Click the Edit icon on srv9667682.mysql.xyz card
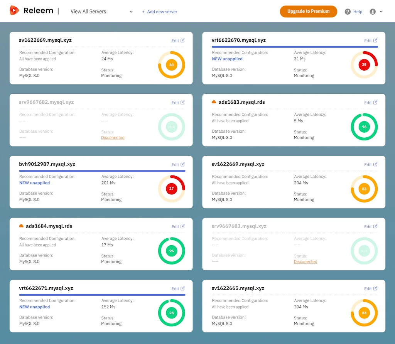This screenshot has width=395, height=344. 182,103
